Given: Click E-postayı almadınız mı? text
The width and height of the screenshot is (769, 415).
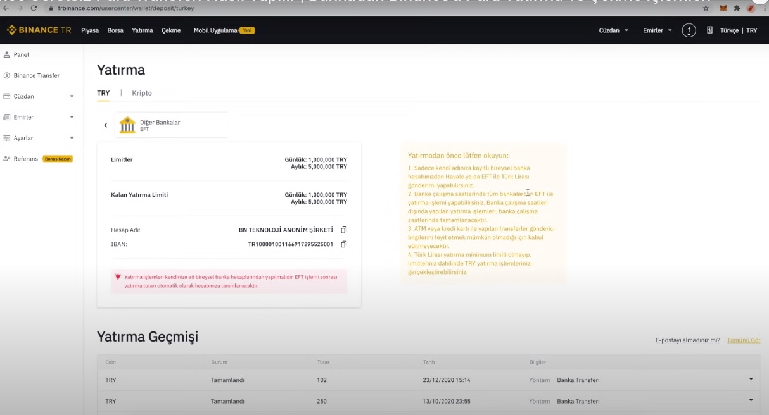Looking at the screenshot, I should [687, 340].
